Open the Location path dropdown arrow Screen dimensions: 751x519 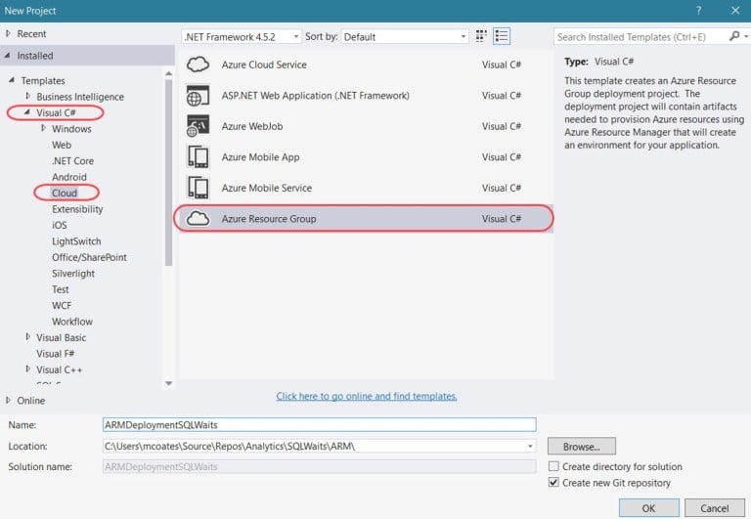[530, 446]
